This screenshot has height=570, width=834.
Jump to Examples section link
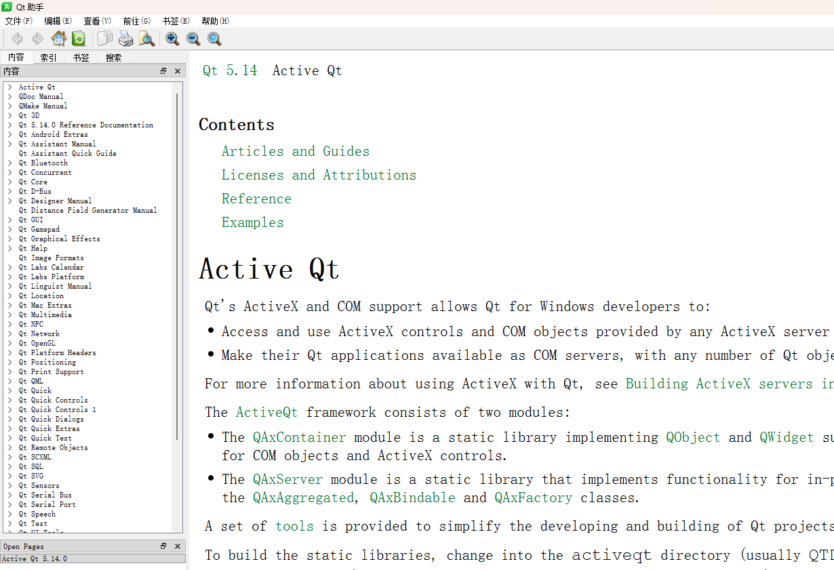pyautogui.click(x=253, y=222)
